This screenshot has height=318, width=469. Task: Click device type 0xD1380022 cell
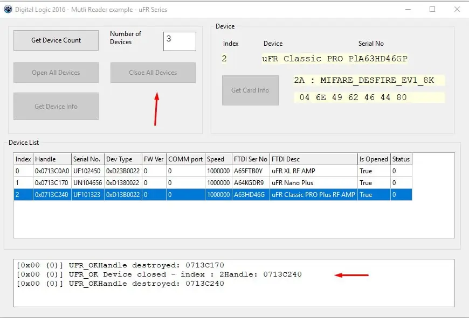[123, 183]
